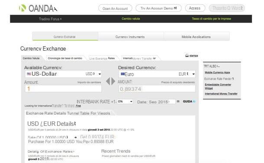Click the 'Purchase For 1.00000 USD' line
Image resolution: width=264 pixels, height=163 pixels.
pyautogui.click(x=71, y=142)
